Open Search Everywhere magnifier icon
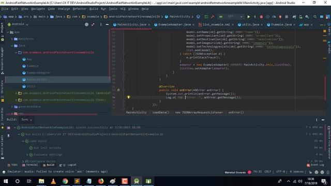331x186 pixels. click(x=315, y=17)
